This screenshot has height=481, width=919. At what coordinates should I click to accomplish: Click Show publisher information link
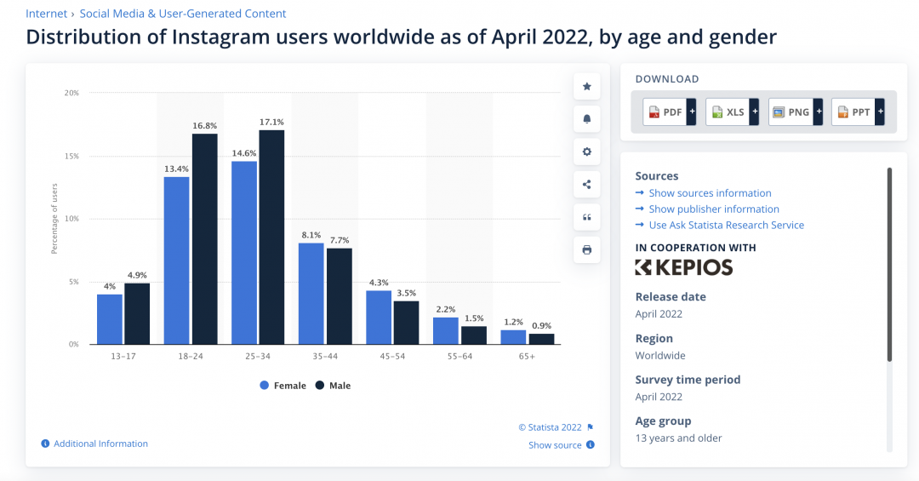click(x=714, y=209)
